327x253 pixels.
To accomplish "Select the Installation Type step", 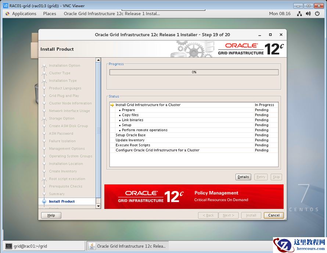I will (62, 81).
